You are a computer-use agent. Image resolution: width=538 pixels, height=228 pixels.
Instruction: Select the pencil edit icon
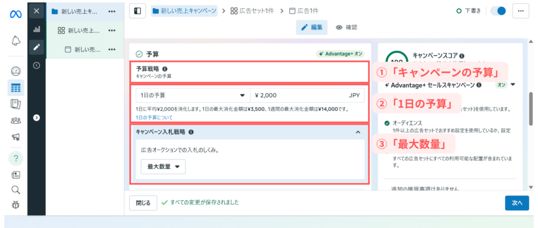[36, 47]
